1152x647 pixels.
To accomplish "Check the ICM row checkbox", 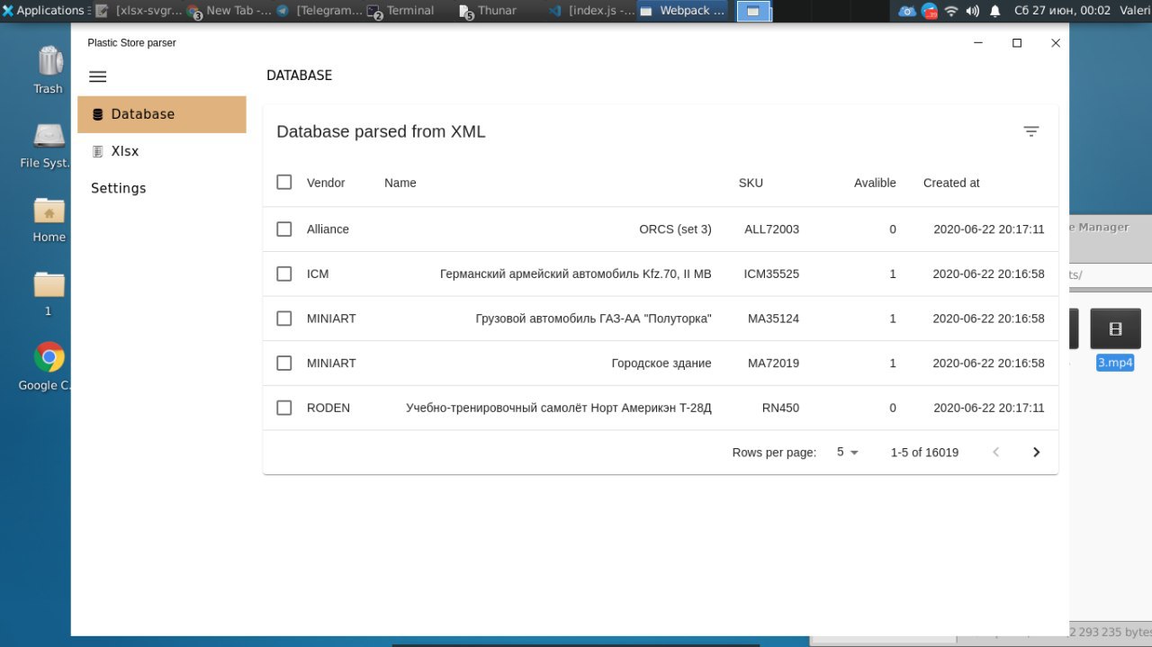I will [x=284, y=274].
